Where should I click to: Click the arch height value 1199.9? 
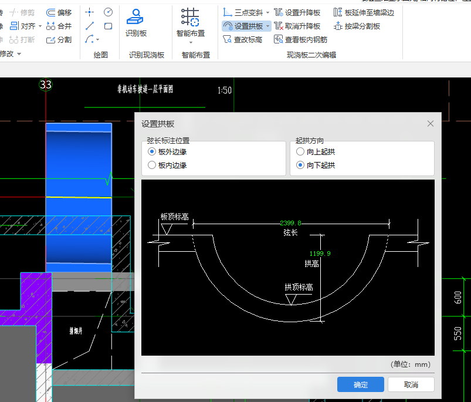tap(320, 254)
